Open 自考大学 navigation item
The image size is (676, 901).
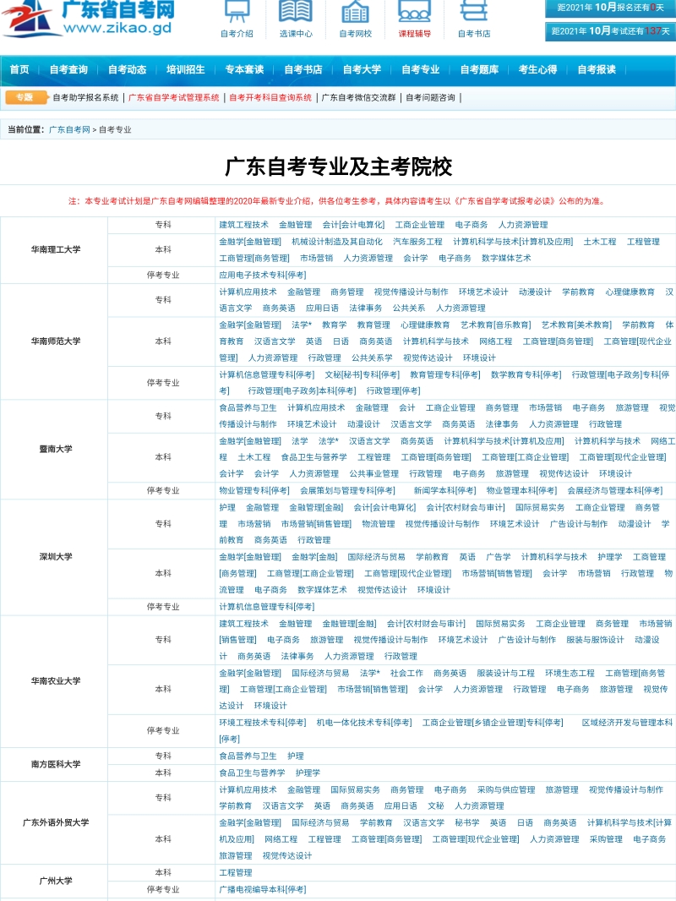point(362,69)
